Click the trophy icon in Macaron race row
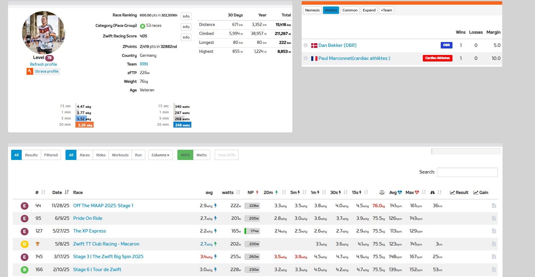Screen dimensions: 535x277 [x=38, y=244]
